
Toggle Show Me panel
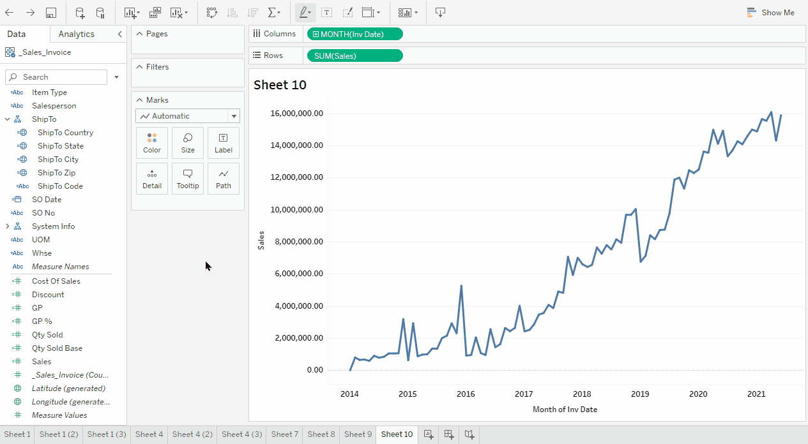tap(770, 13)
